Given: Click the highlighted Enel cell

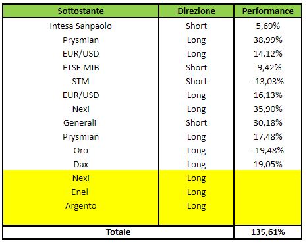Looking at the screenshot, I should [x=80, y=192].
